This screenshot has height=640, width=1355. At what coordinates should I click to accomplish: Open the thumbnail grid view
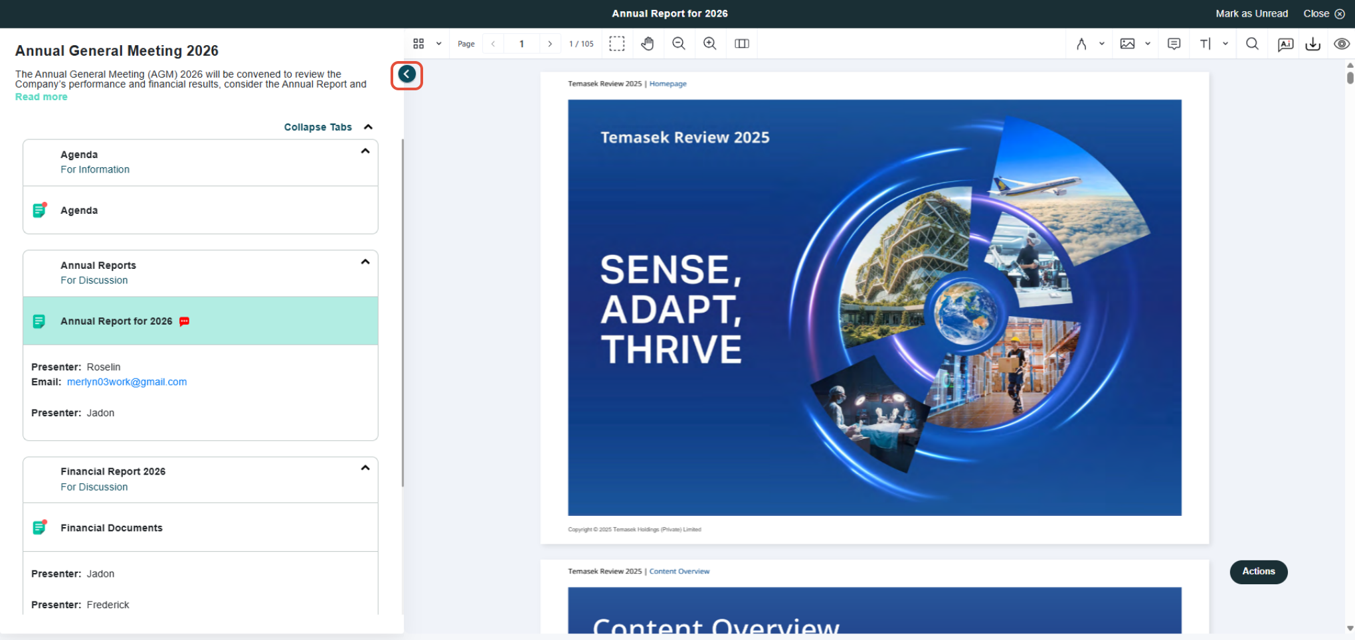point(418,44)
